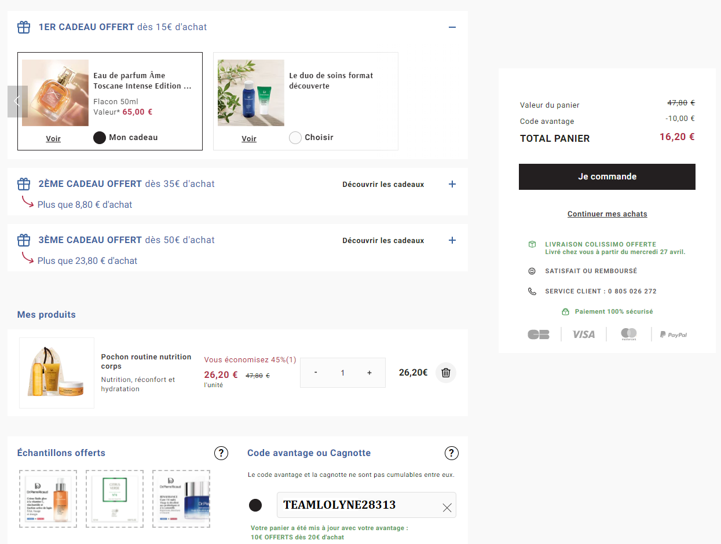This screenshot has height=544, width=721.
Task: Click the gift icon beside 2ème cadeau offert
Action: [x=24, y=184]
